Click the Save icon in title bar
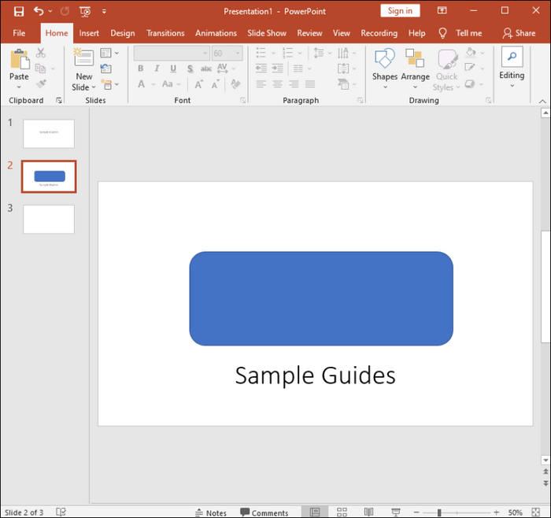The width and height of the screenshot is (551, 518). point(19,11)
